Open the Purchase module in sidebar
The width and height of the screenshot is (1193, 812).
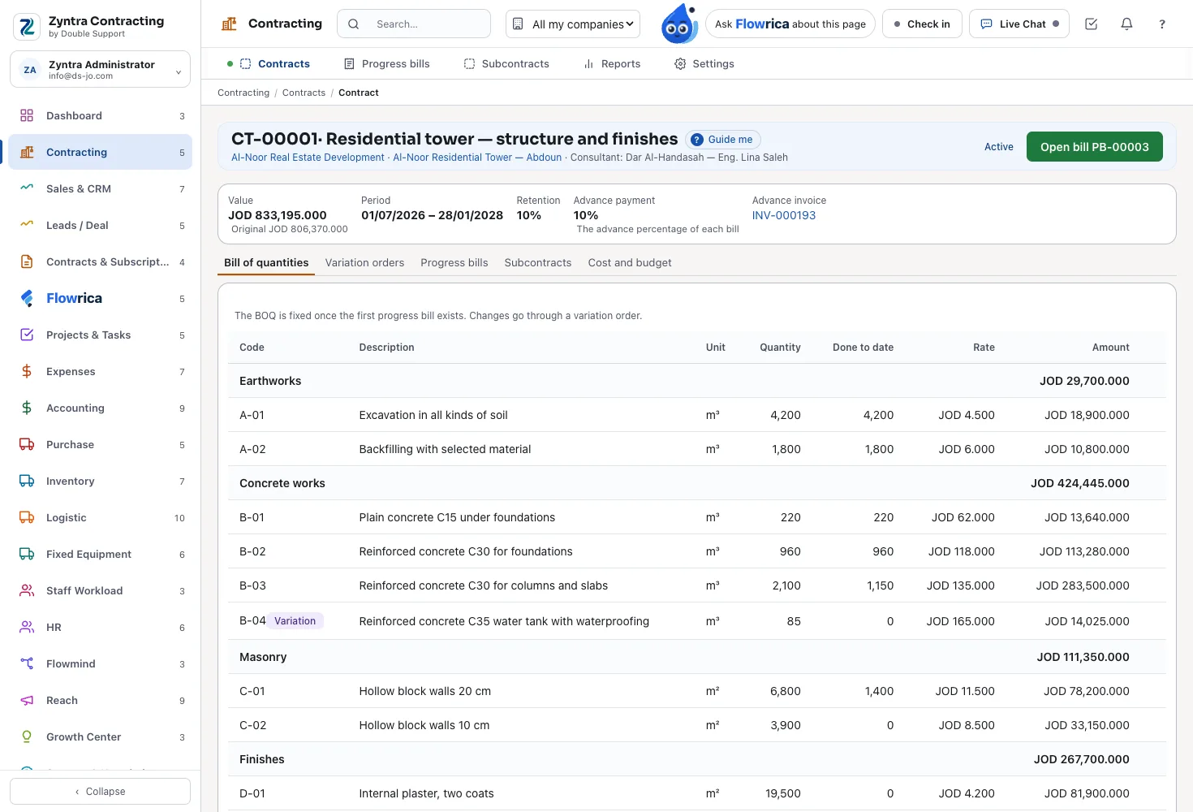pyautogui.click(x=101, y=445)
